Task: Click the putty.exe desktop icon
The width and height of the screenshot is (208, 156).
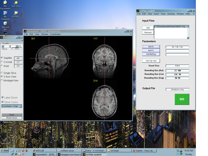Action: click(x=5, y=140)
